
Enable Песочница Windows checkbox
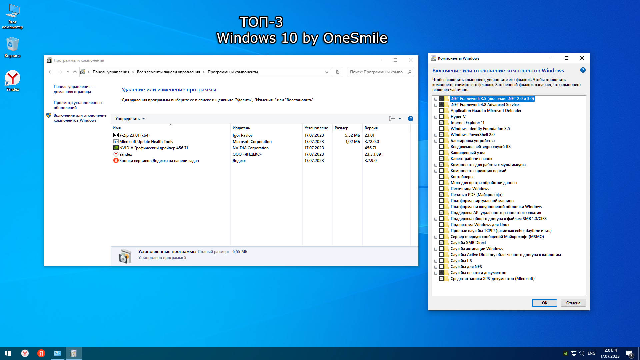441,189
